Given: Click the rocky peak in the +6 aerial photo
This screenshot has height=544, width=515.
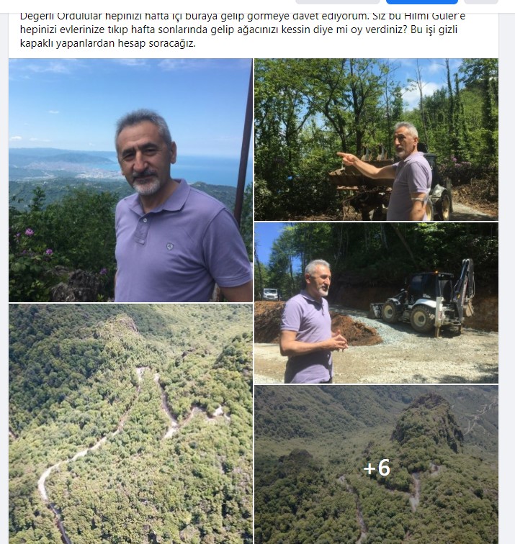Looking at the screenshot, I should [x=427, y=422].
